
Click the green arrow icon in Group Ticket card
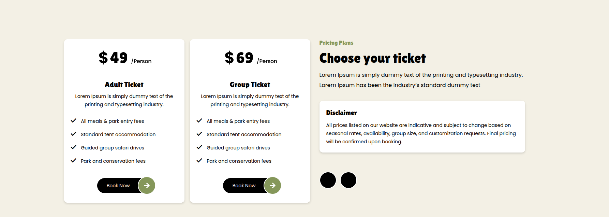tap(272, 186)
